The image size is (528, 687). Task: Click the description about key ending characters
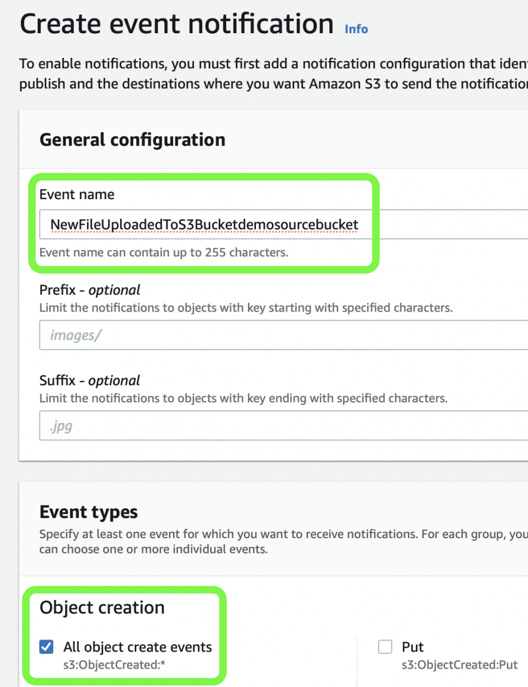coord(243,398)
